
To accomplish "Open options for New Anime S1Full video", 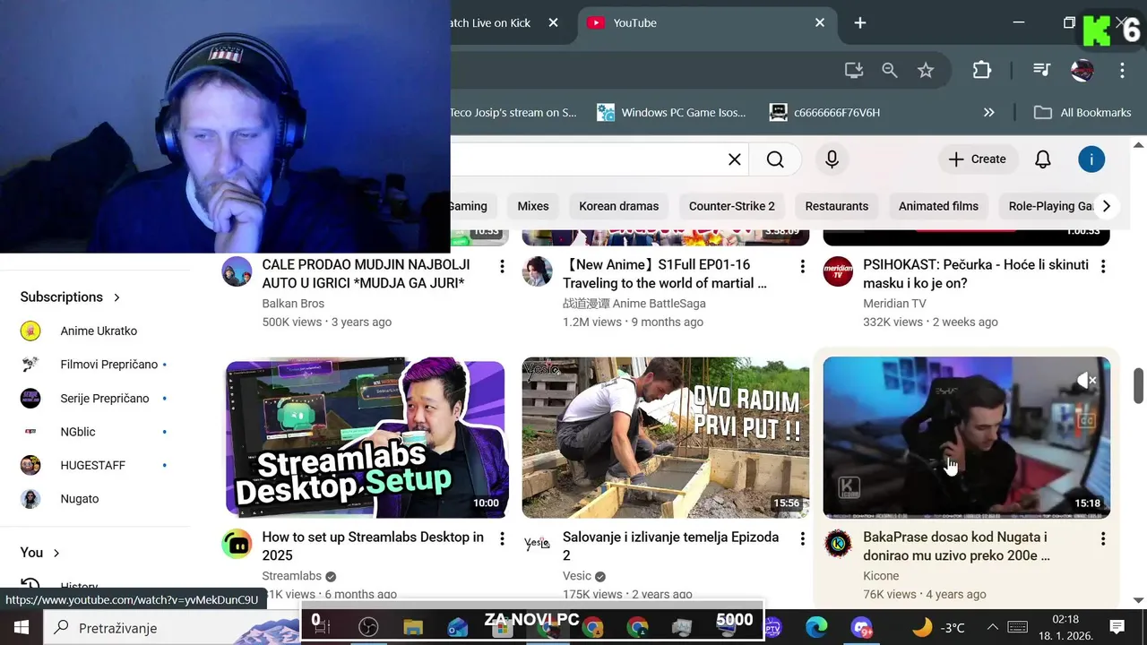I will click(802, 266).
